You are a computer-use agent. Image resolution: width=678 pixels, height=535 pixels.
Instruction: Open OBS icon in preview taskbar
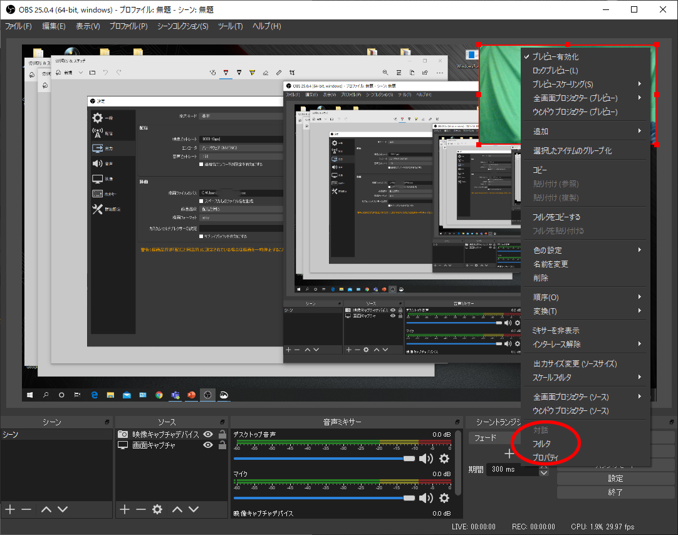tap(207, 395)
